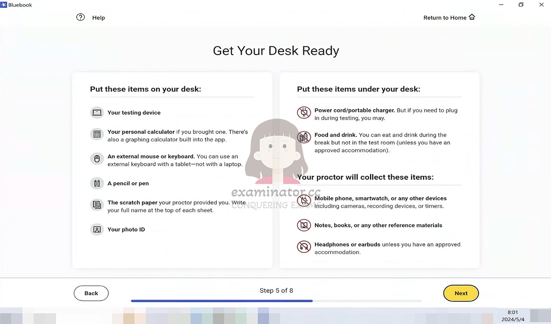Click the personal calculator icon
551x324 pixels.
pyautogui.click(x=97, y=134)
